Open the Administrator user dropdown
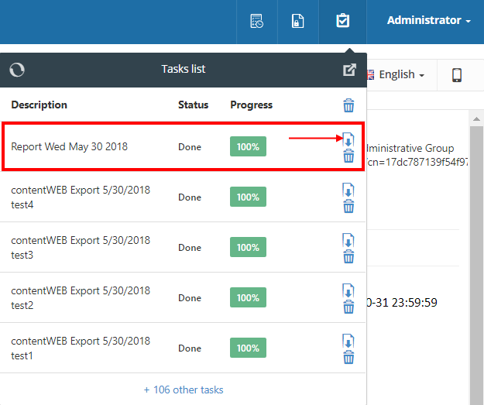This screenshot has height=405, width=484. 428,21
